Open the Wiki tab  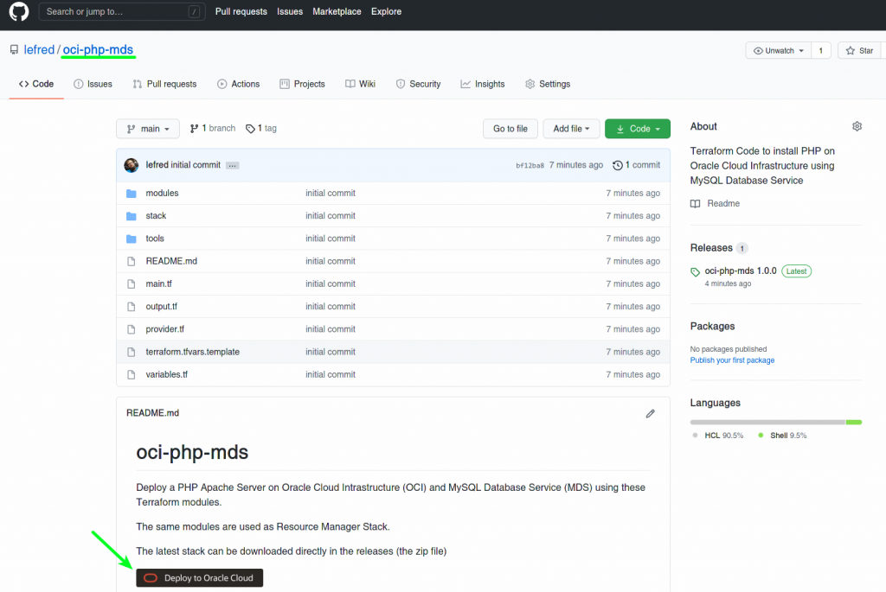(361, 84)
